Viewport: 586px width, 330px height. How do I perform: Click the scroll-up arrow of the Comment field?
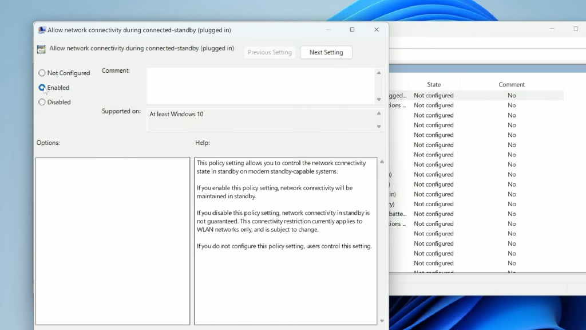pyautogui.click(x=379, y=73)
